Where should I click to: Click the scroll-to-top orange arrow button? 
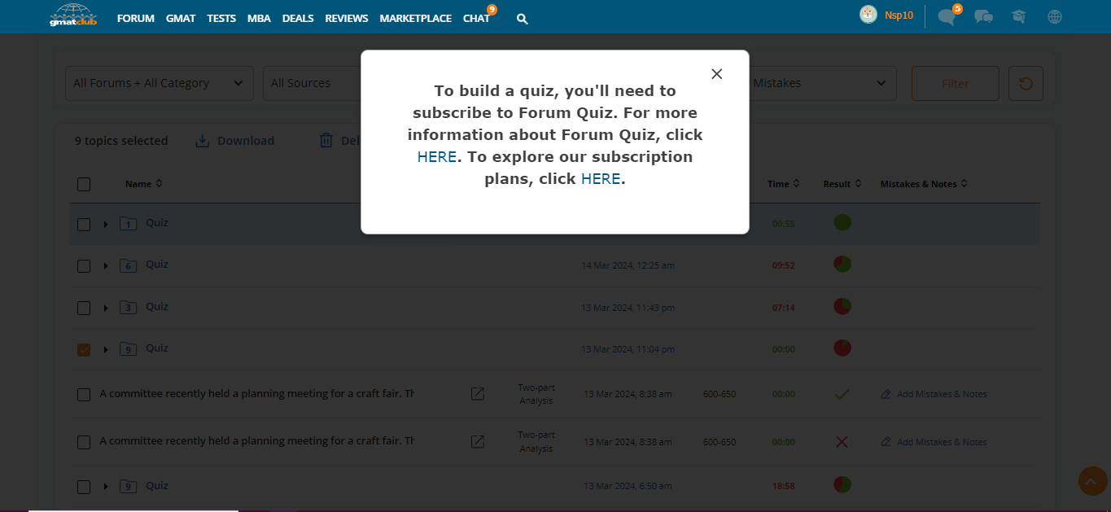[x=1092, y=481]
